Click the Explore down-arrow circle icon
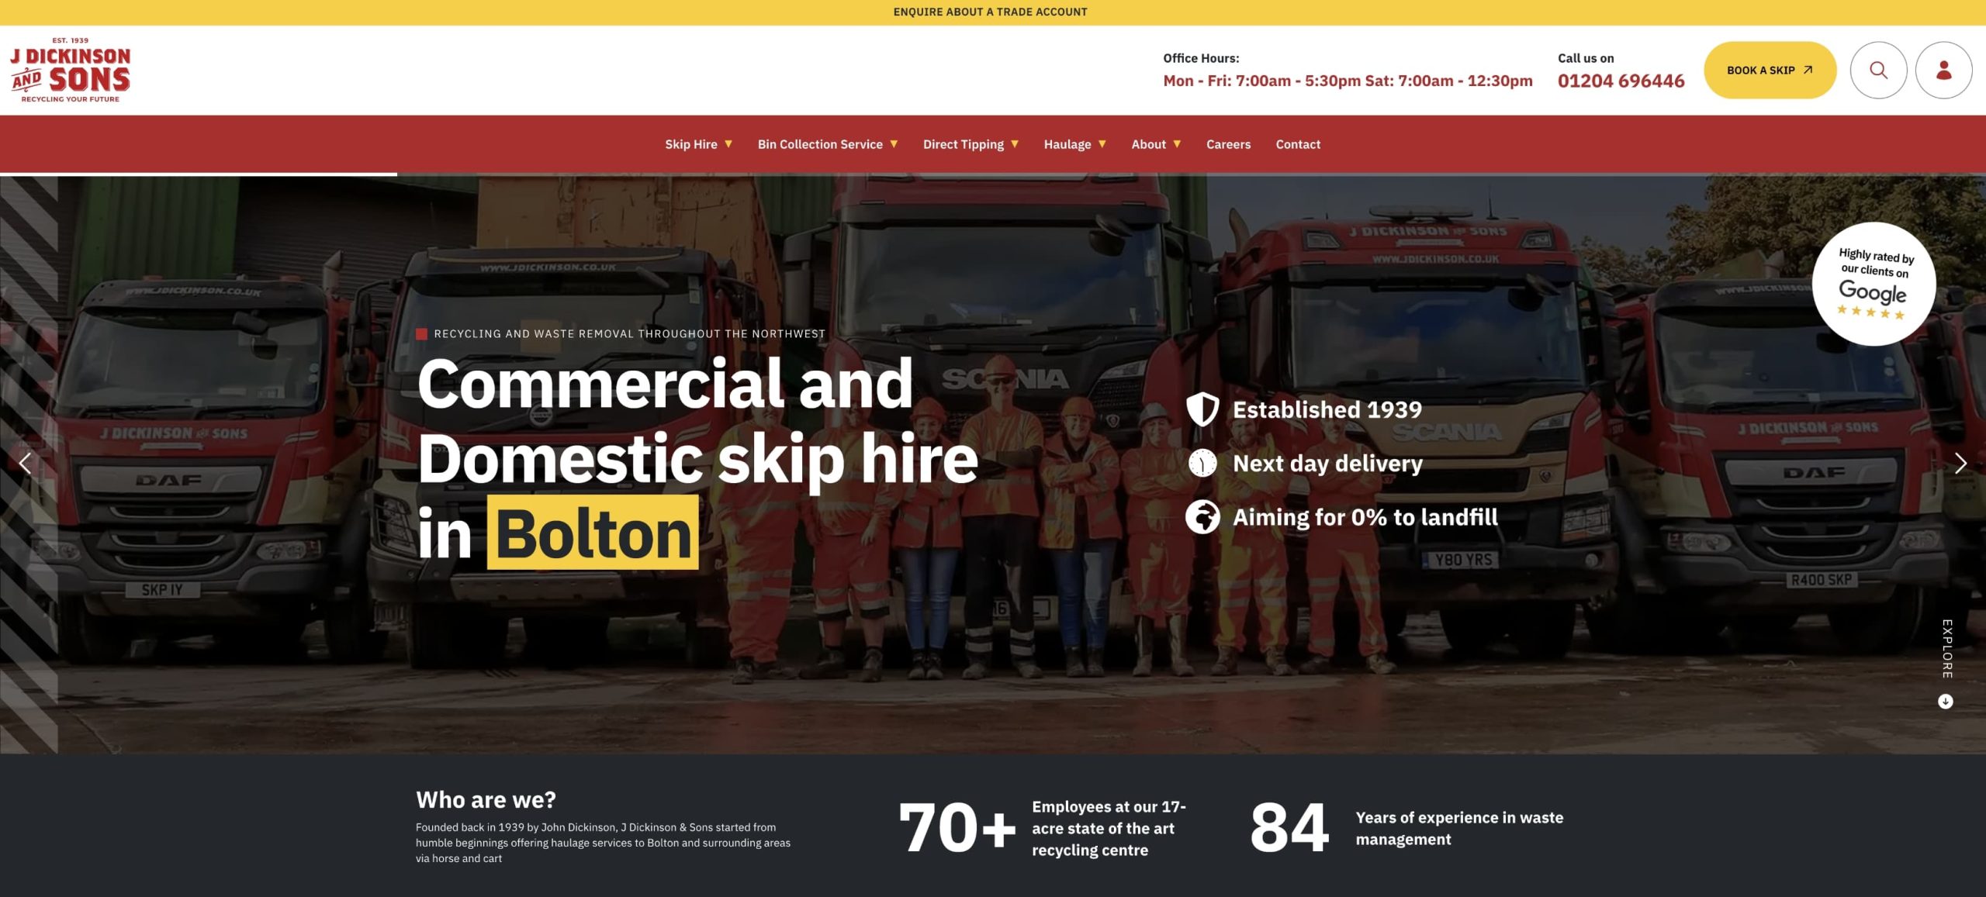The height and width of the screenshot is (897, 1986). [1946, 702]
